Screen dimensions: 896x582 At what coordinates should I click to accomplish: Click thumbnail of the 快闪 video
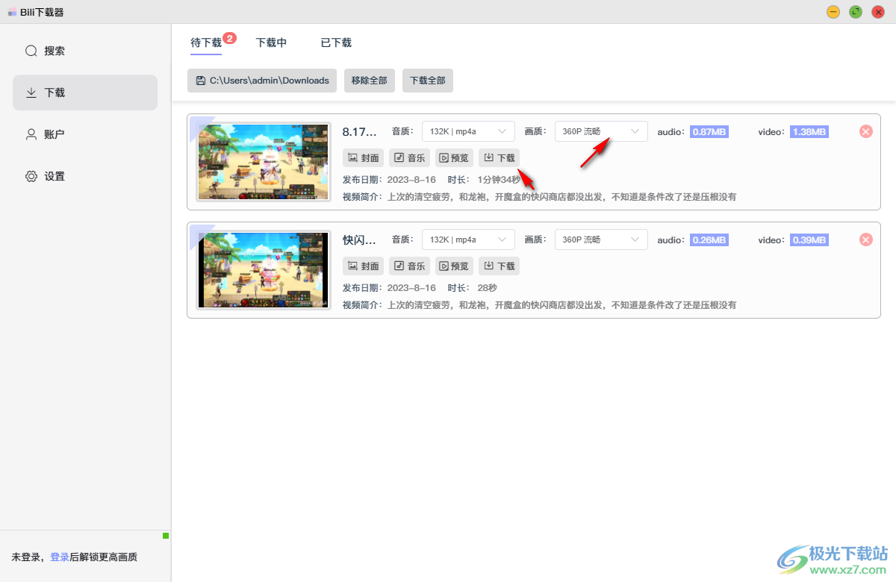tap(263, 270)
